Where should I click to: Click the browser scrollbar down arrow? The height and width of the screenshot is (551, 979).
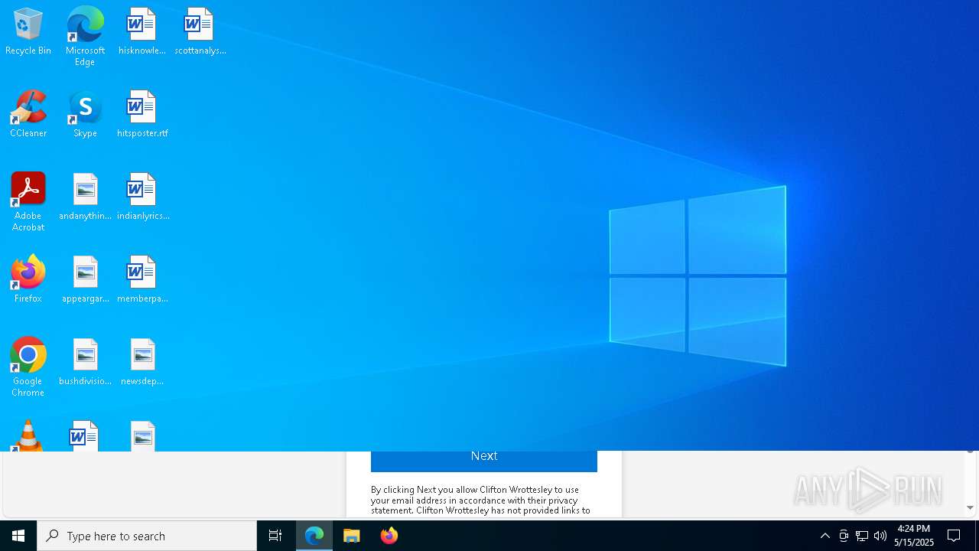point(970,507)
